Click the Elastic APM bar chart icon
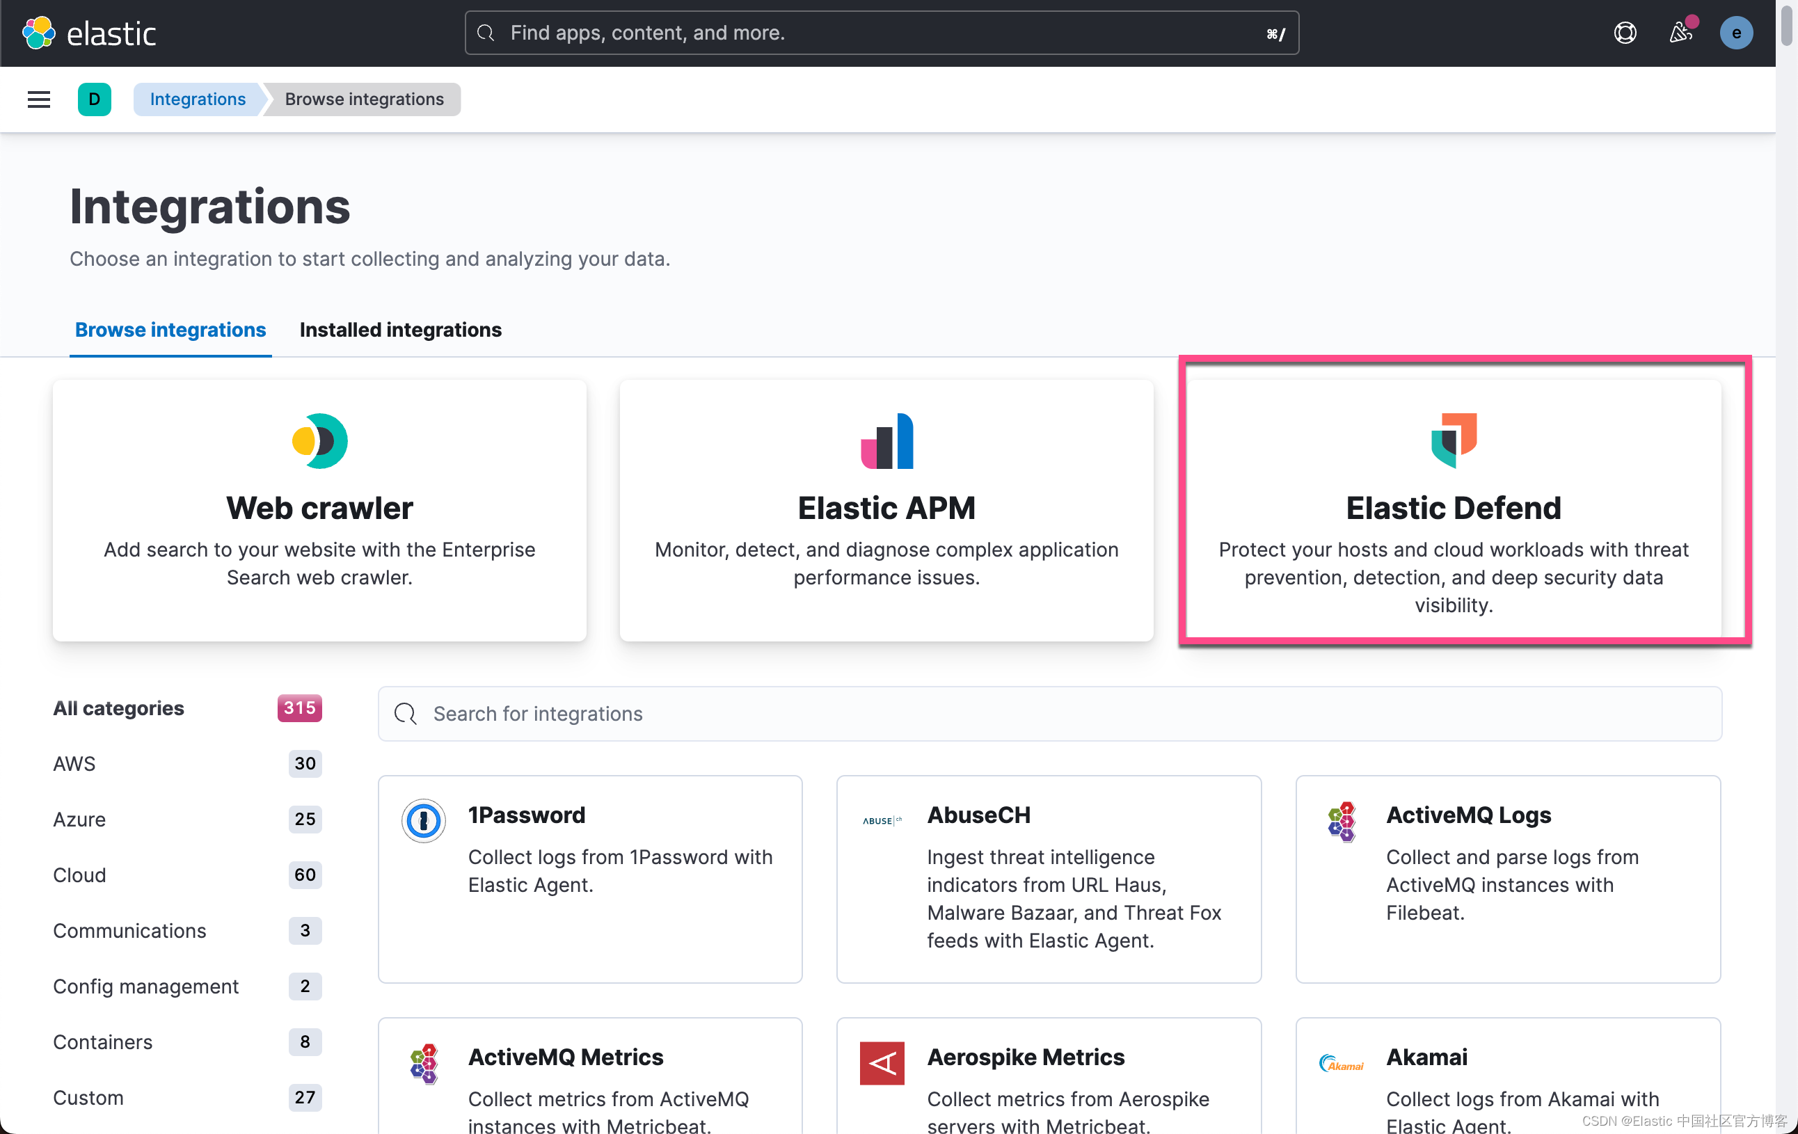 pos(886,440)
